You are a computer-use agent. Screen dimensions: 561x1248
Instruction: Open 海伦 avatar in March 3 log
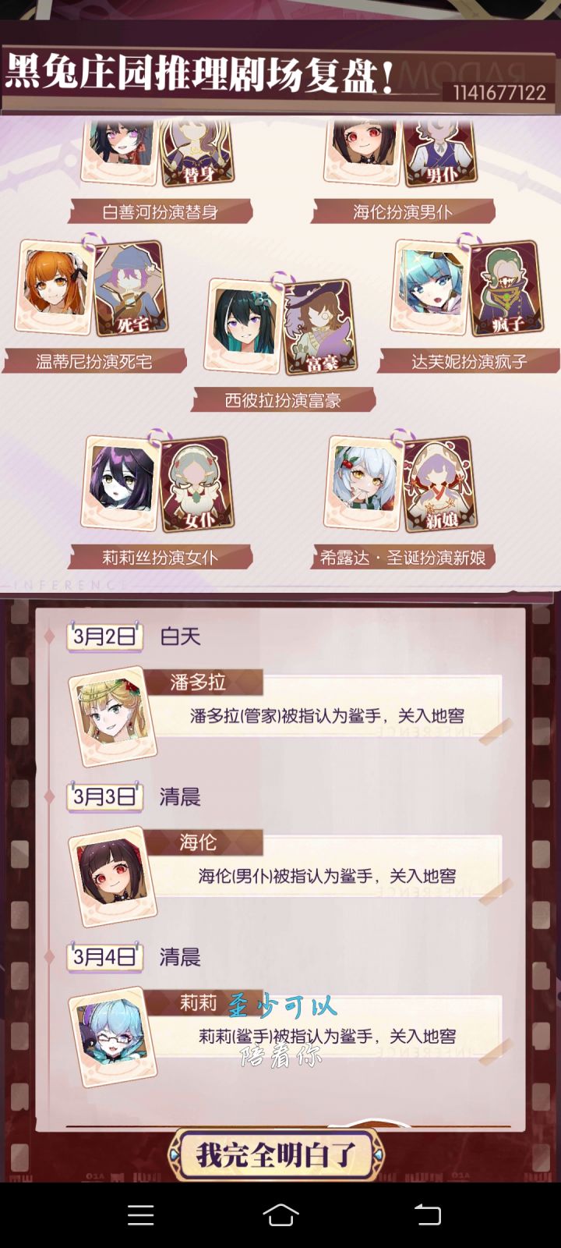111,875
